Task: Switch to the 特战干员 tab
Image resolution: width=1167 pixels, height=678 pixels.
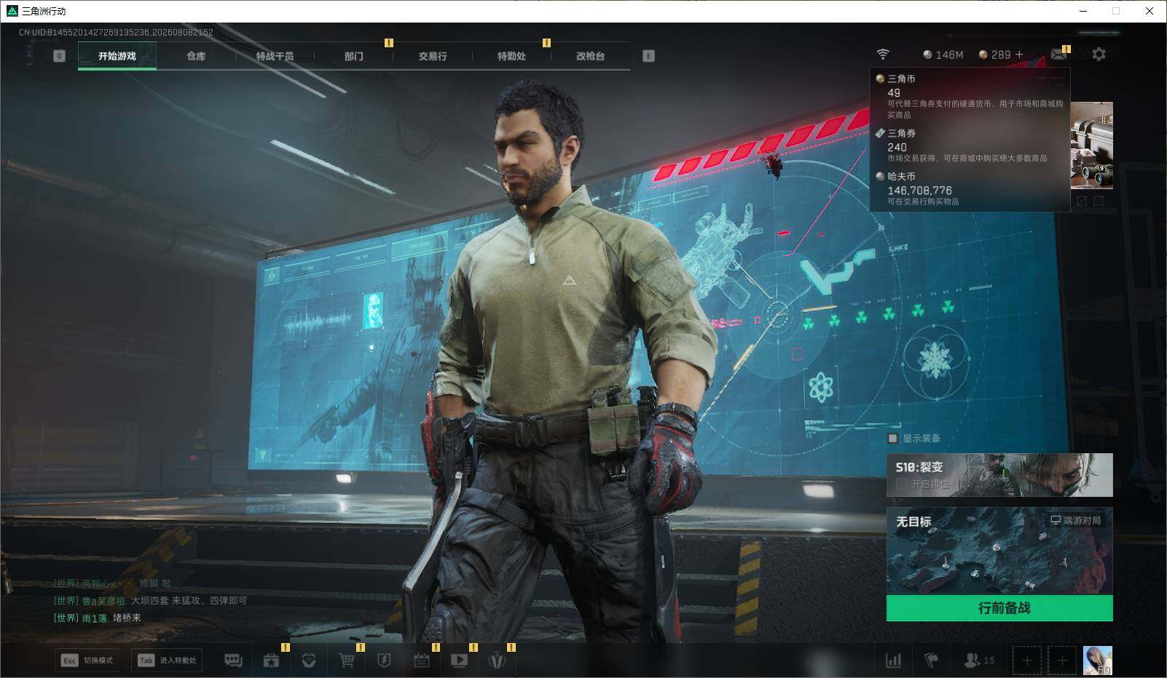Action: click(275, 56)
